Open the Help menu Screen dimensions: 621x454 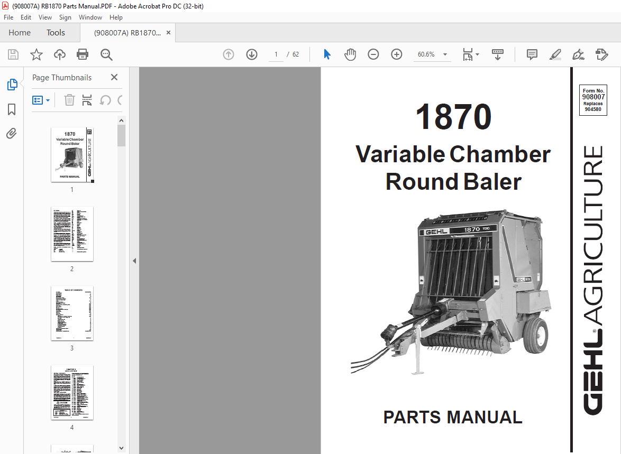coord(116,17)
